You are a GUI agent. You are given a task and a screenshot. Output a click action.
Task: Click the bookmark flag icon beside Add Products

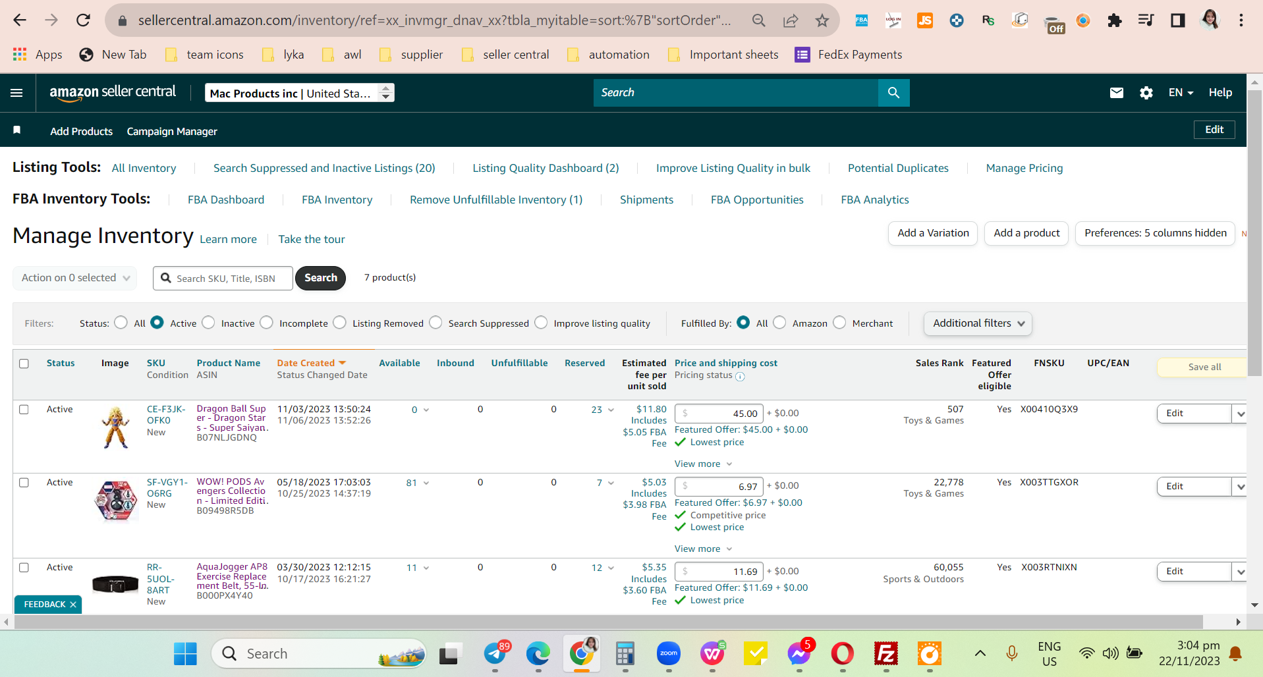pos(17,130)
